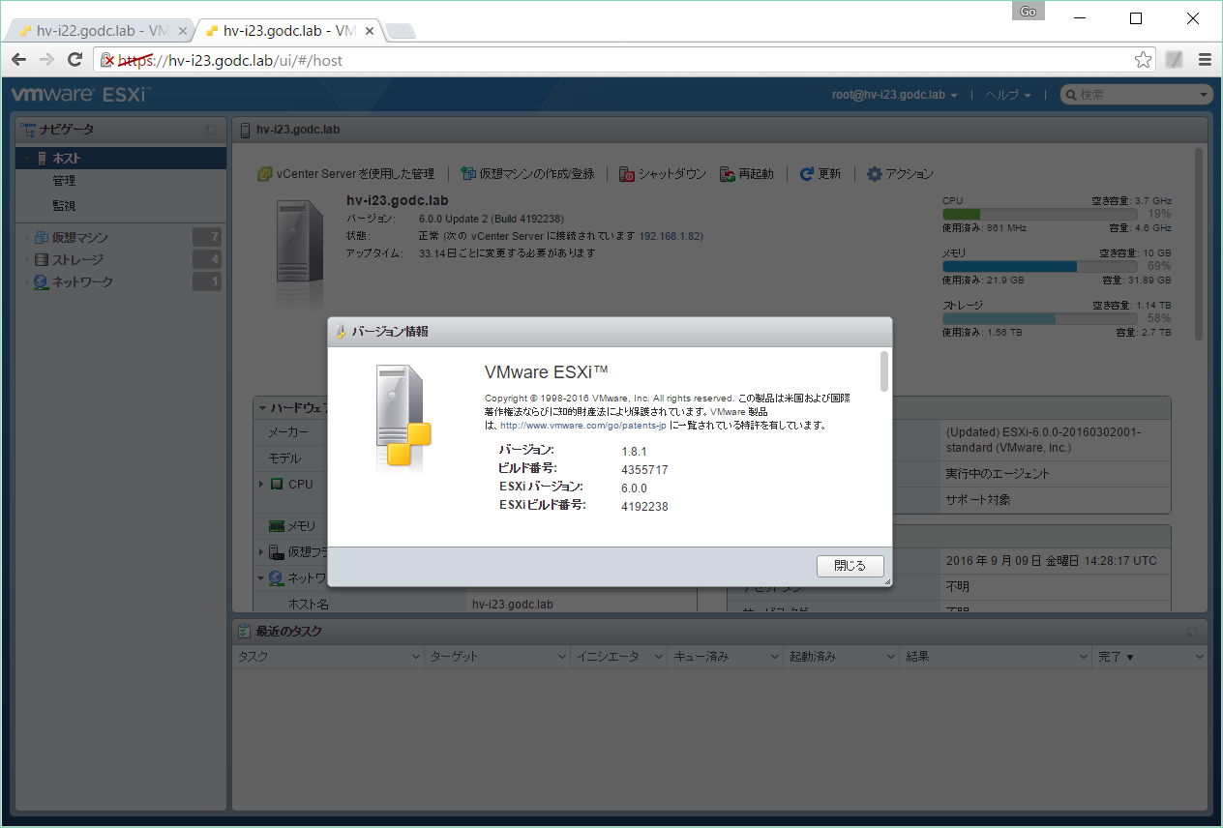
Task: Expand the virtual machines (仮想マシン) tree node
Action: tap(27, 237)
